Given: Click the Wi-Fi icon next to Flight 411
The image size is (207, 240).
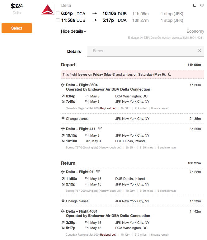Looking at the screenshot, I should pyautogui.click(x=100, y=129).
